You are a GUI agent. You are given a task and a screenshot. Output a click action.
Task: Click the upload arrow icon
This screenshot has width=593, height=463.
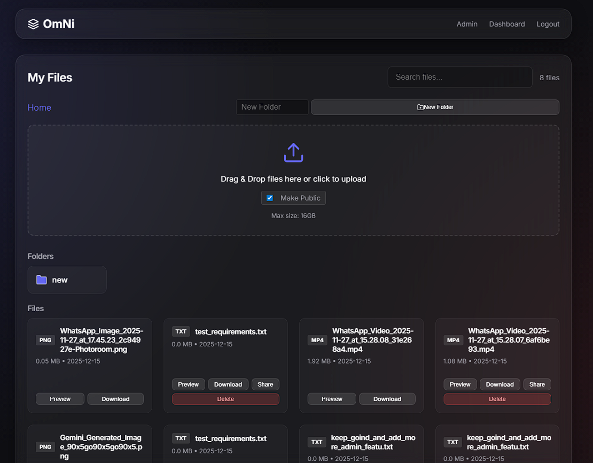(293, 152)
